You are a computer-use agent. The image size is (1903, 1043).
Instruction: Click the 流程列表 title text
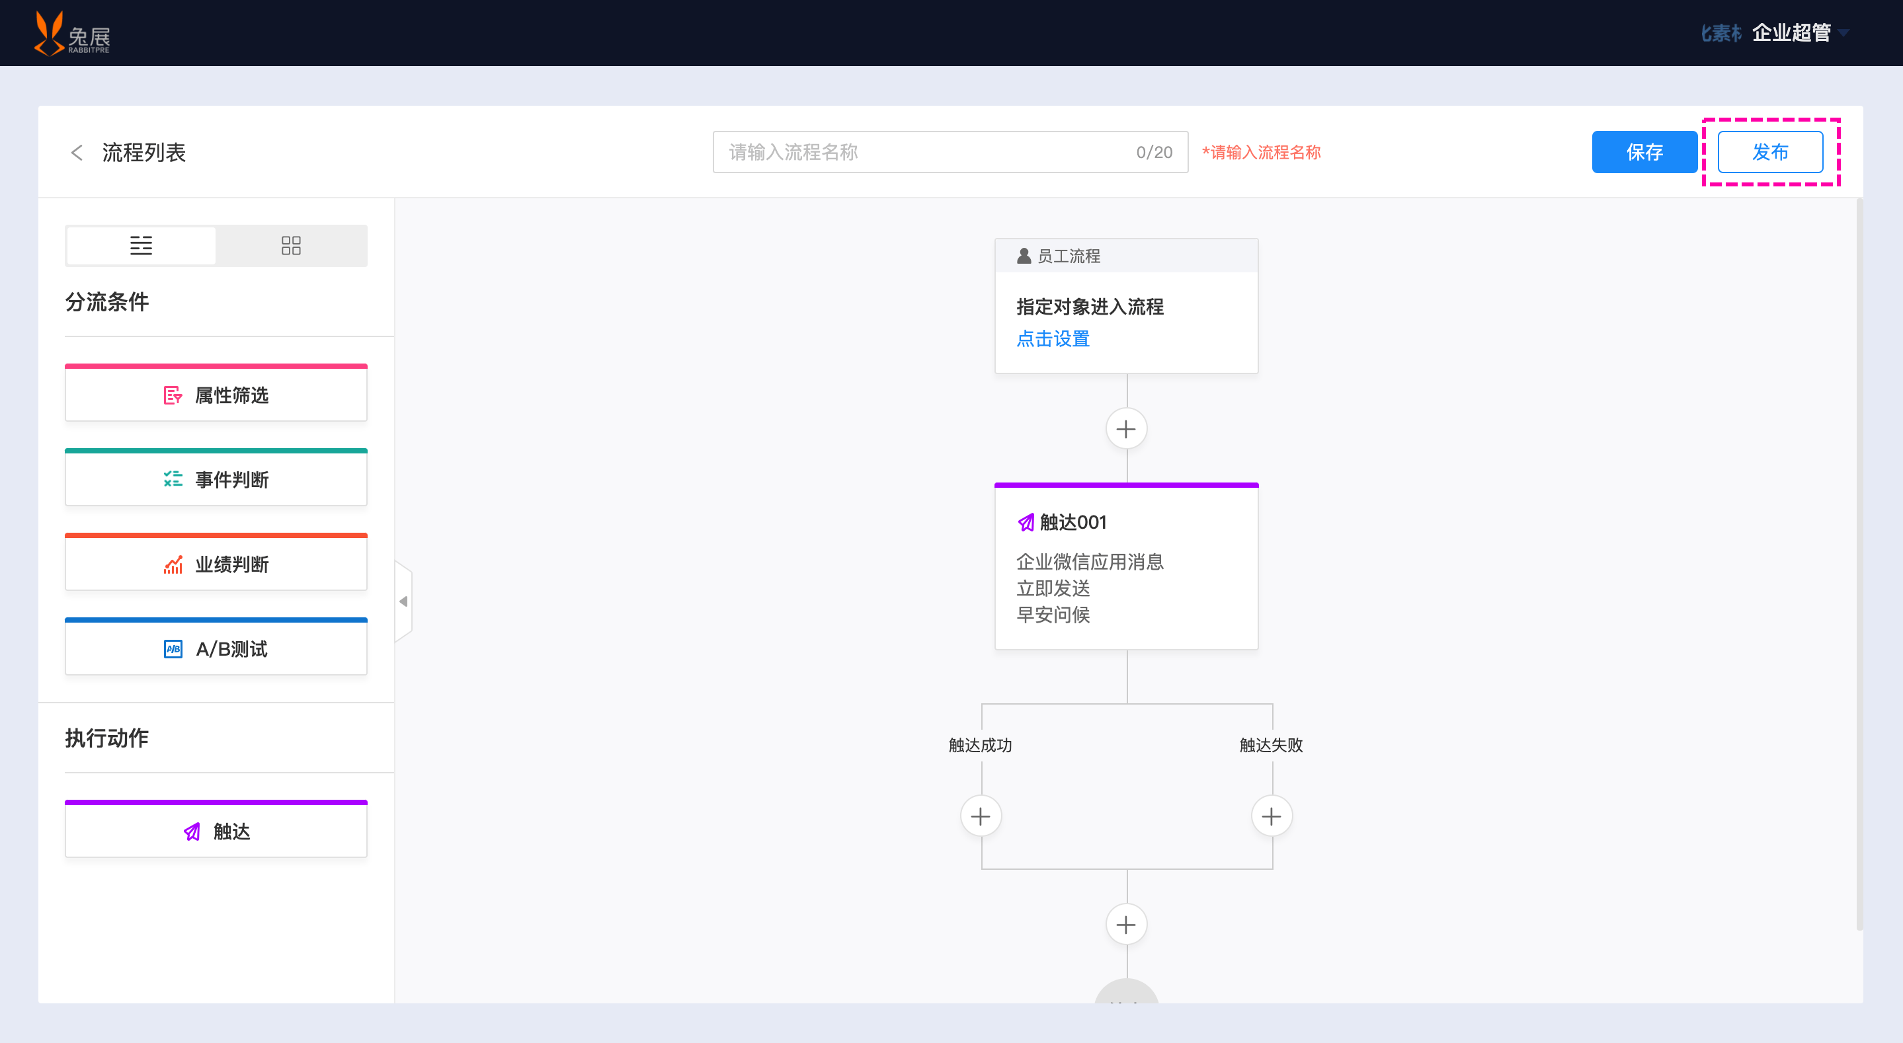[x=144, y=152]
